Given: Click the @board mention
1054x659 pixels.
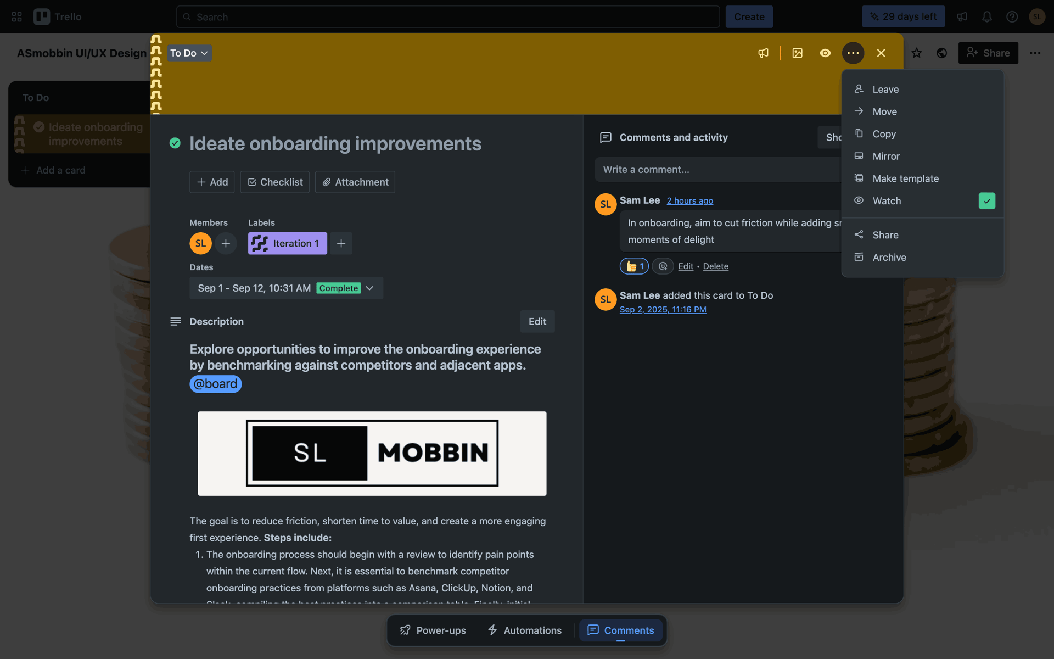Looking at the screenshot, I should pos(216,384).
